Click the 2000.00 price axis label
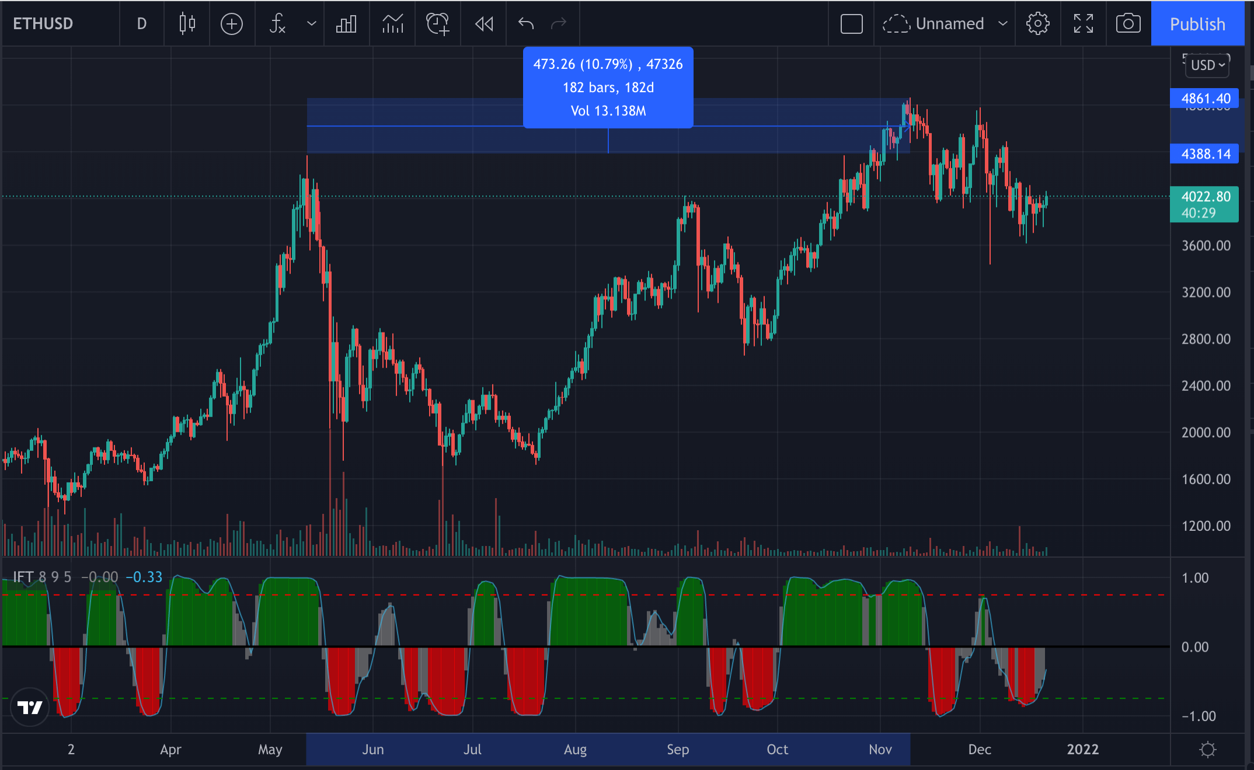This screenshot has height=770, width=1254. 1206,432
